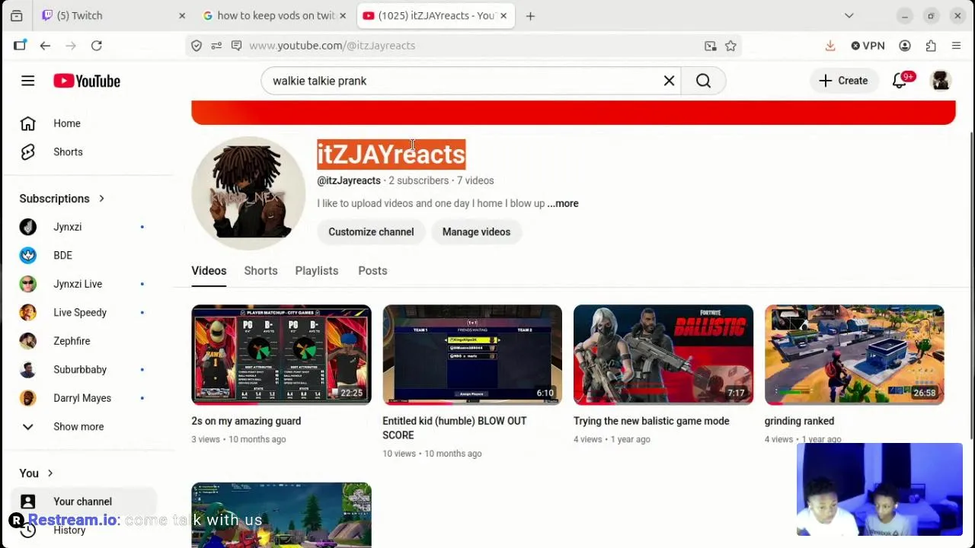Expand the Subscriptions section chevron
This screenshot has height=548, width=975.
pyautogui.click(x=101, y=199)
